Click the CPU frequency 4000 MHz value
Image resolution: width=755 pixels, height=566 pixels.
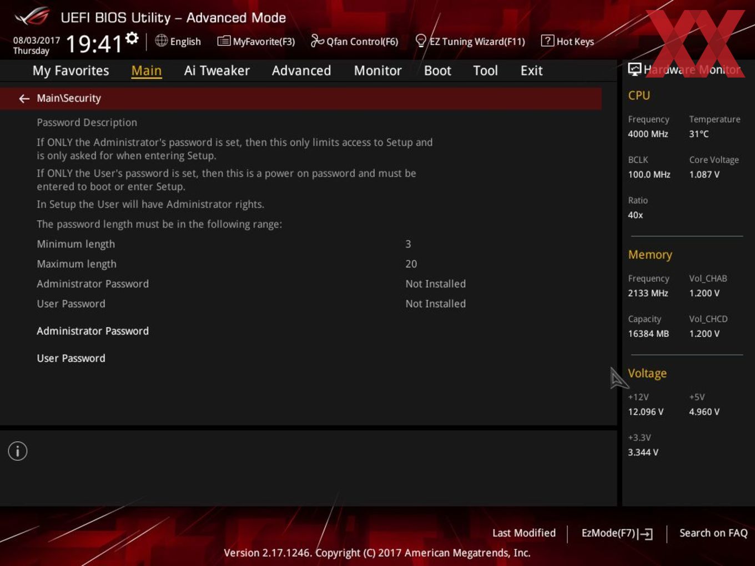[648, 134]
